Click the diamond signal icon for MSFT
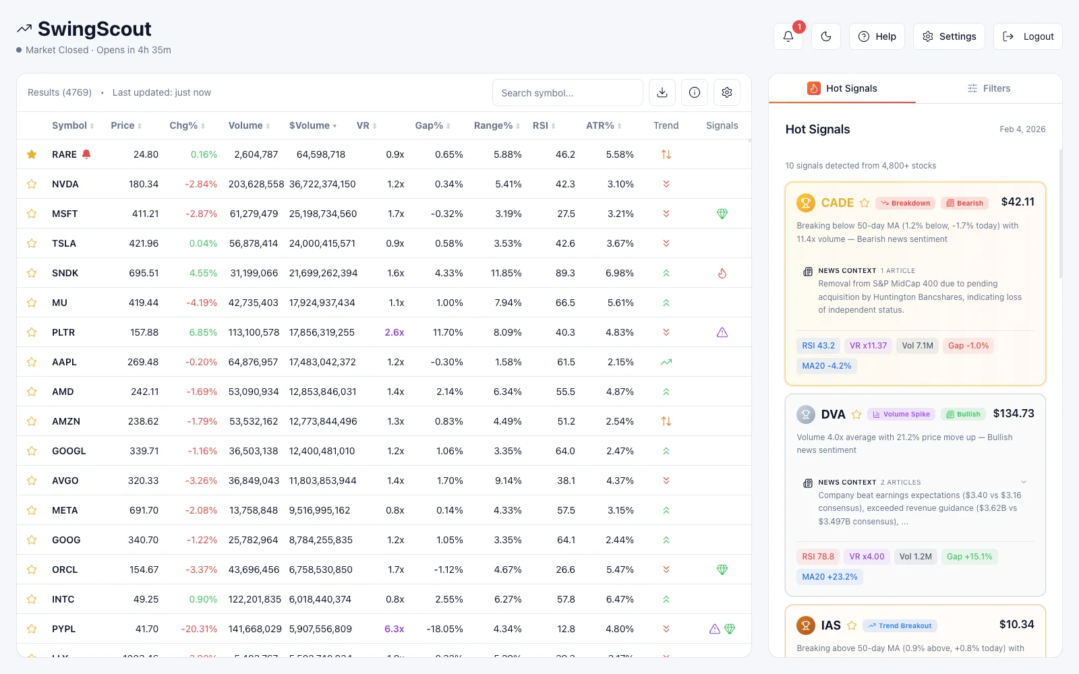Screen dimensions: 1079x674 (722, 214)
